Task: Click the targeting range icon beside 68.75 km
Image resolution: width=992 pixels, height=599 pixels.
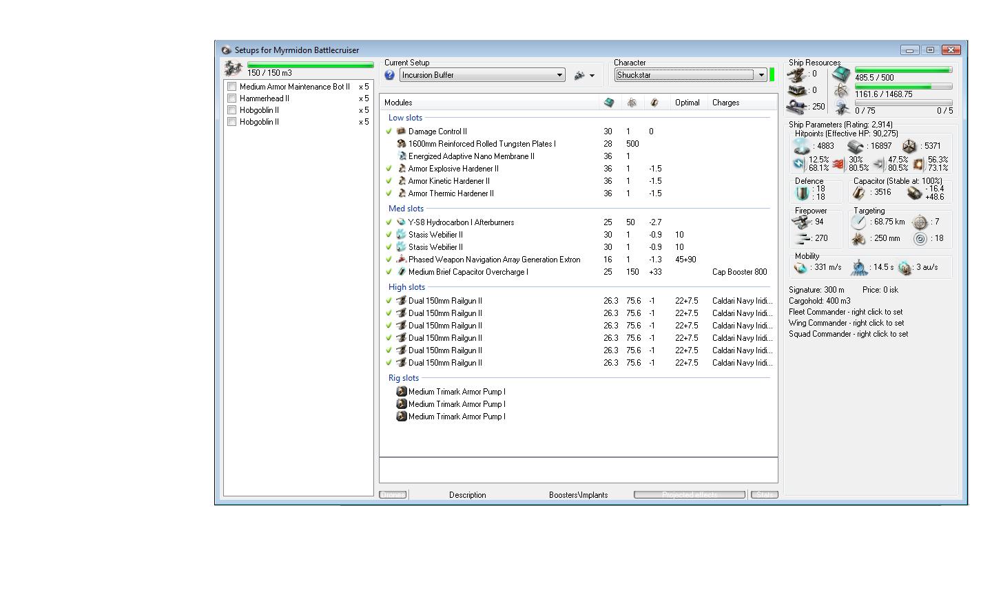Action: 858,222
